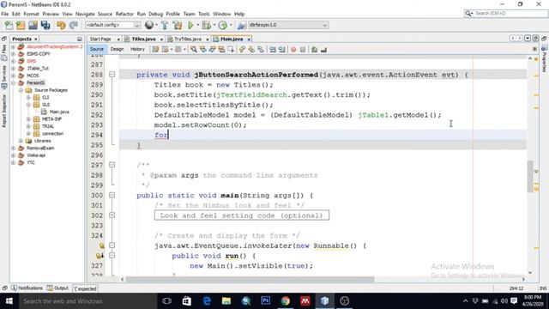Open the Navigate menu
The width and height of the screenshot is (549, 309).
[85, 14]
